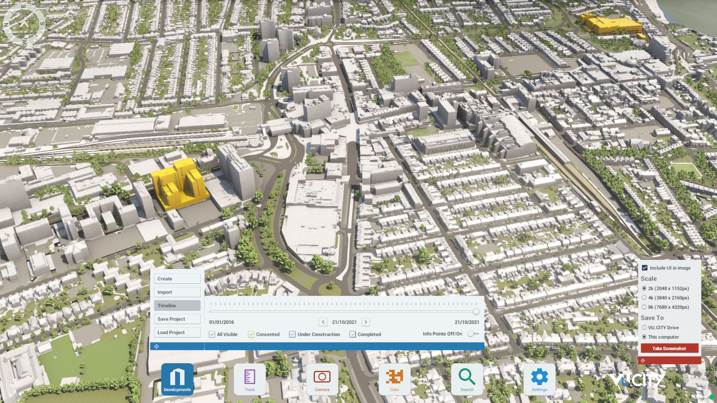Open the Settings panel
The height and width of the screenshot is (403, 717).
click(x=539, y=379)
